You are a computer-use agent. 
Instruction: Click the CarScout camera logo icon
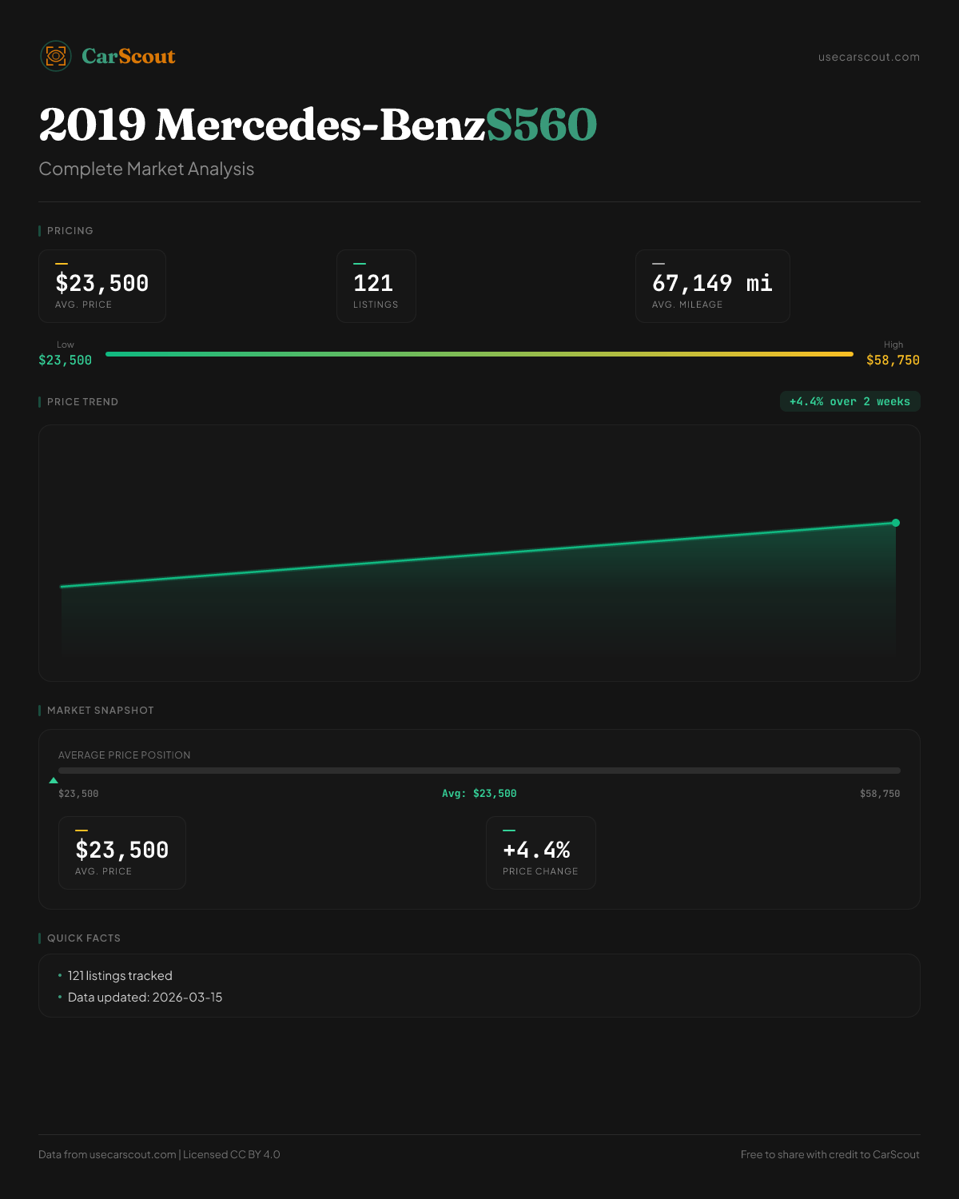[x=56, y=56]
